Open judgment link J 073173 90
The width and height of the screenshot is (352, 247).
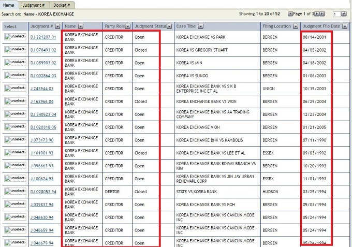42,140
